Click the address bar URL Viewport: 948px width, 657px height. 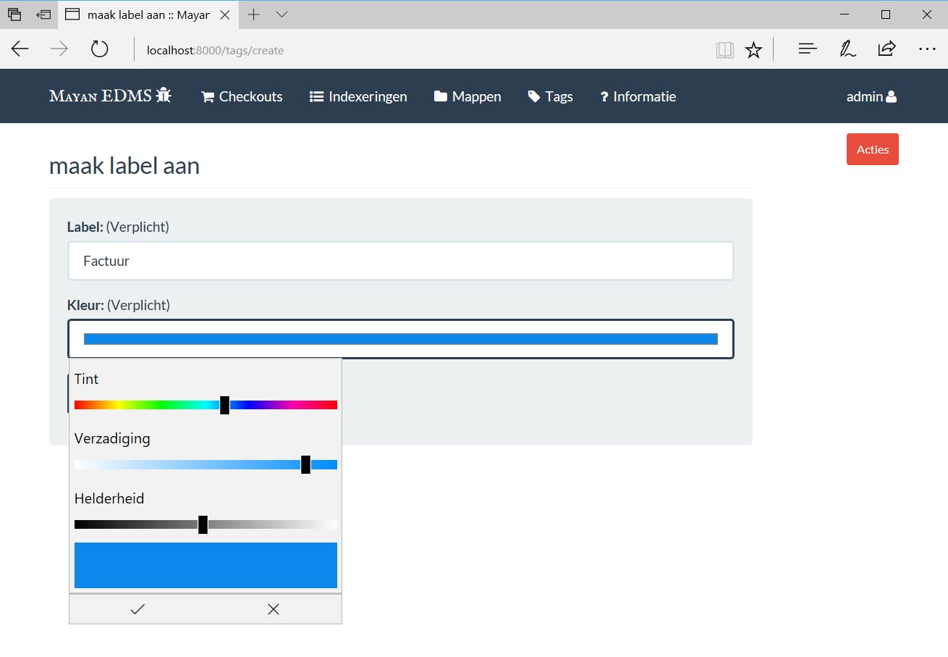click(x=215, y=50)
